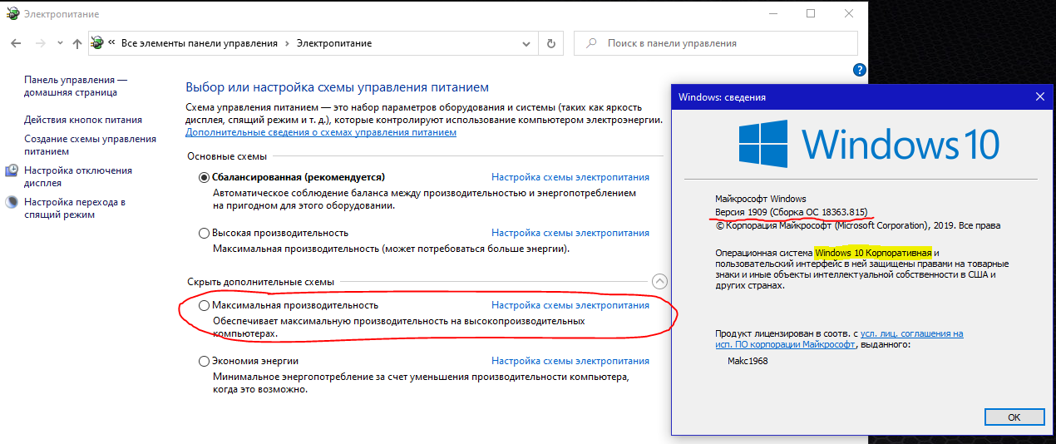Close the 'Windows: сведения' dialog

click(1039, 96)
